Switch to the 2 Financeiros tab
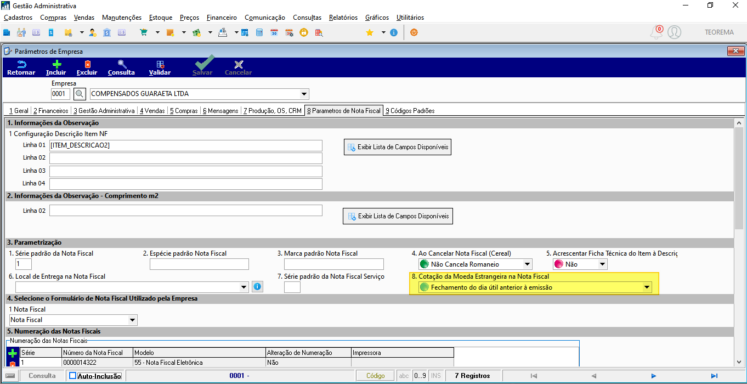The width and height of the screenshot is (747, 384). [x=50, y=111]
